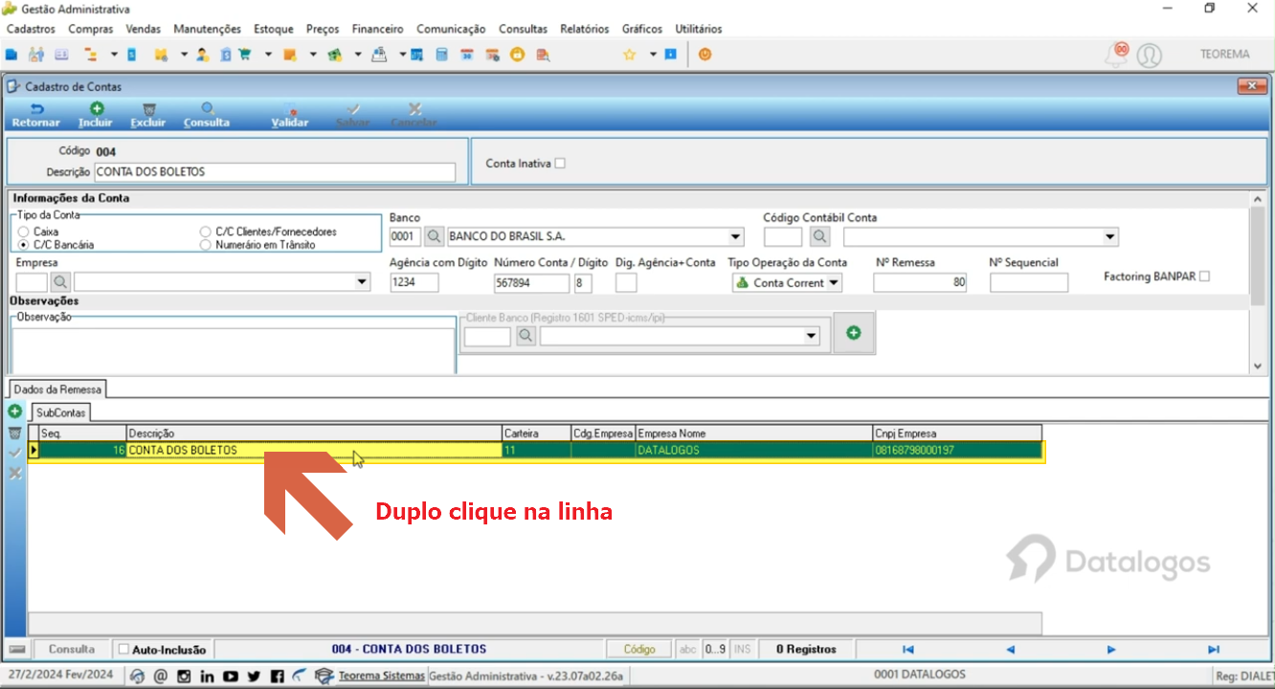The width and height of the screenshot is (1275, 689).
Task: Open the Teorema Sistemas link
Action: click(381, 676)
